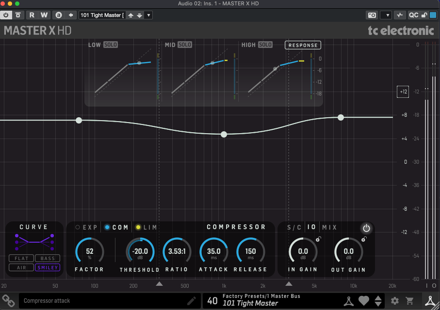
Task: Open the host preset dropdown arrow
Action: tap(148, 15)
